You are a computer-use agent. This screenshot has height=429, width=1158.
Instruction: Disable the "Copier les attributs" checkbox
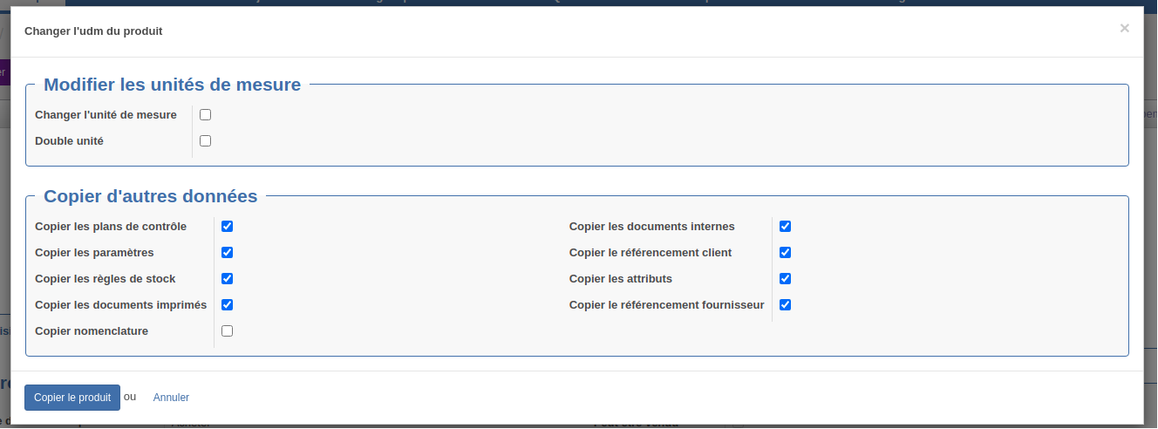pyautogui.click(x=785, y=278)
